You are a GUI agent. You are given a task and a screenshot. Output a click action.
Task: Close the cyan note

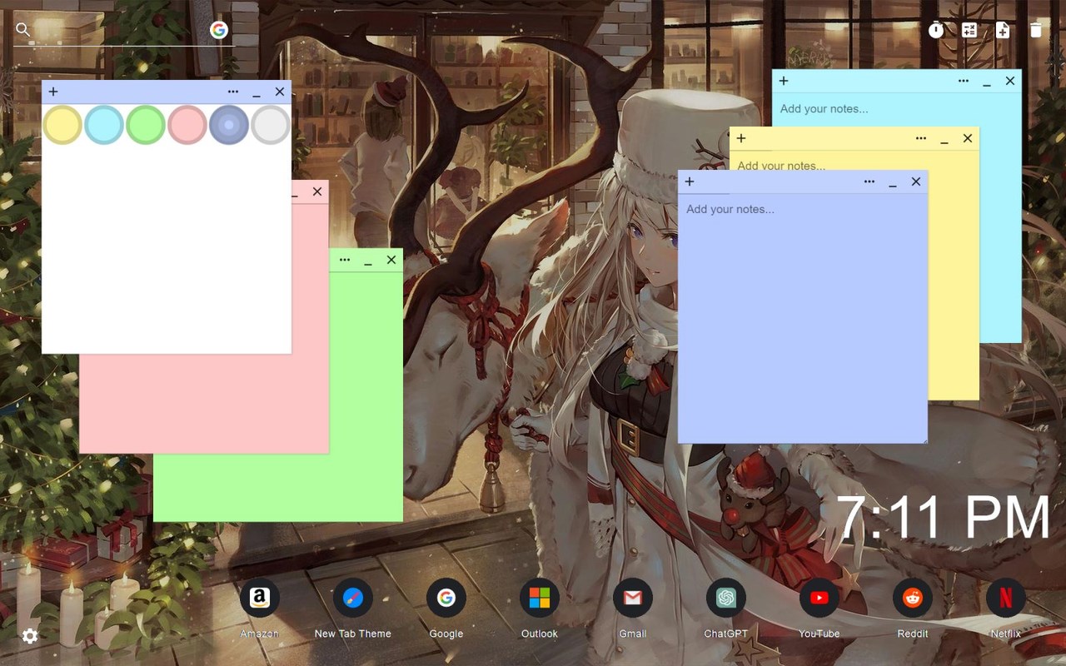[x=1010, y=81]
